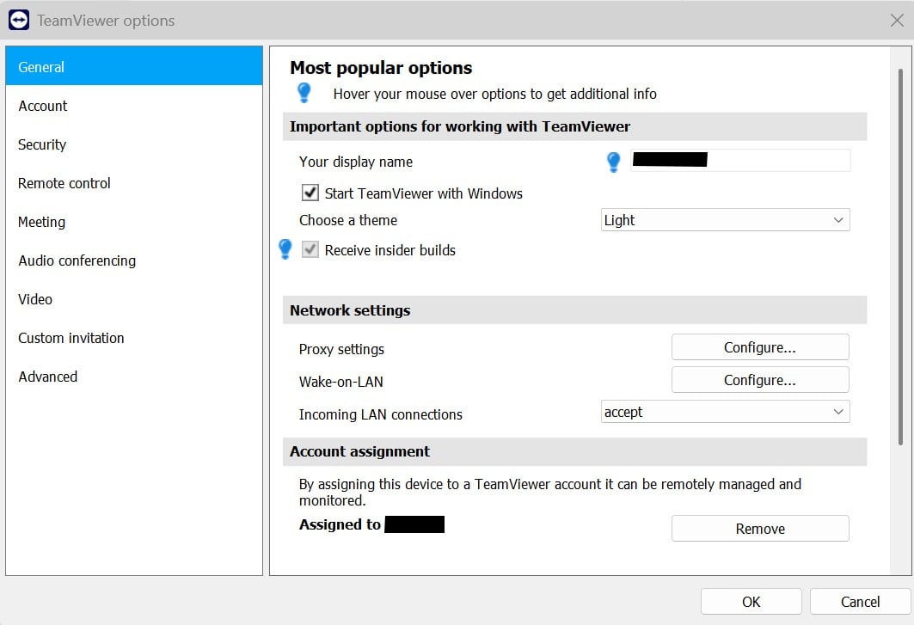The height and width of the screenshot is (625, 914).
Task: Configure Proxy settings
Action: coord(760,347)
